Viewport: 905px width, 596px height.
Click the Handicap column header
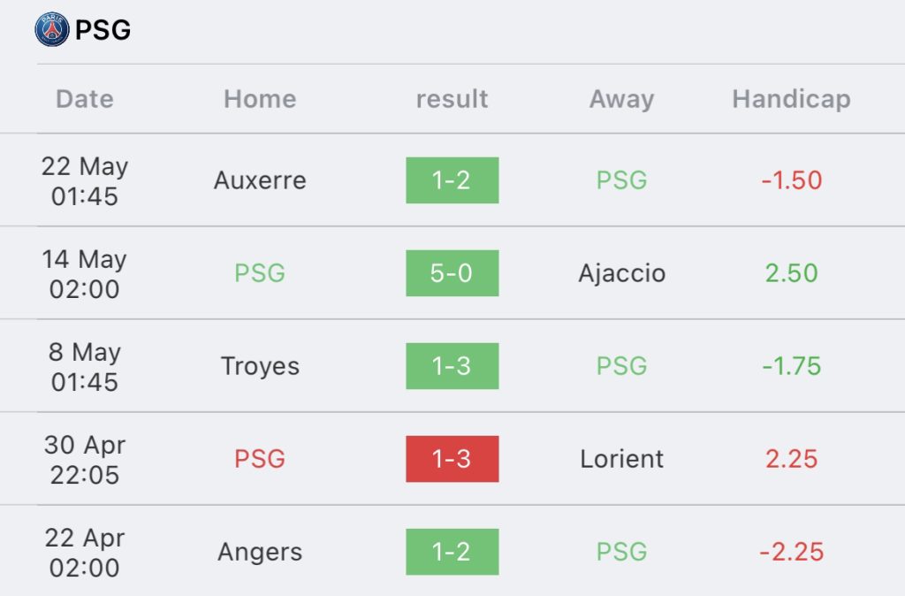791,99
